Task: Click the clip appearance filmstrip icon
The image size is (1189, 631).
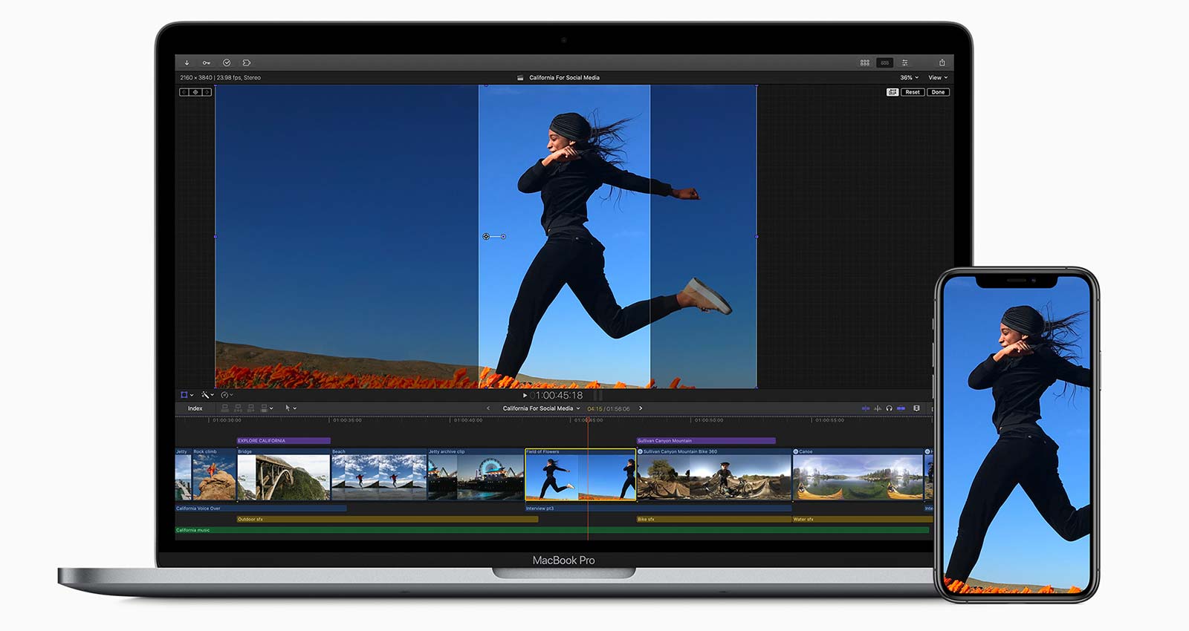Action: click(x=916, y=408)
